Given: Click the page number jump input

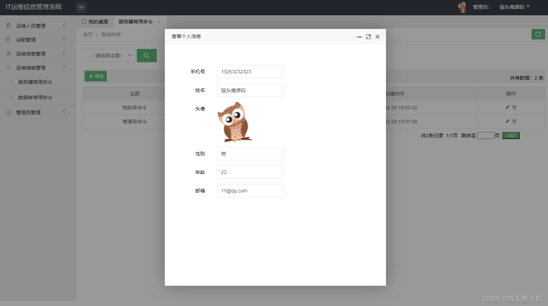Looking at the screenshot, I should click(x=486, y=136).
